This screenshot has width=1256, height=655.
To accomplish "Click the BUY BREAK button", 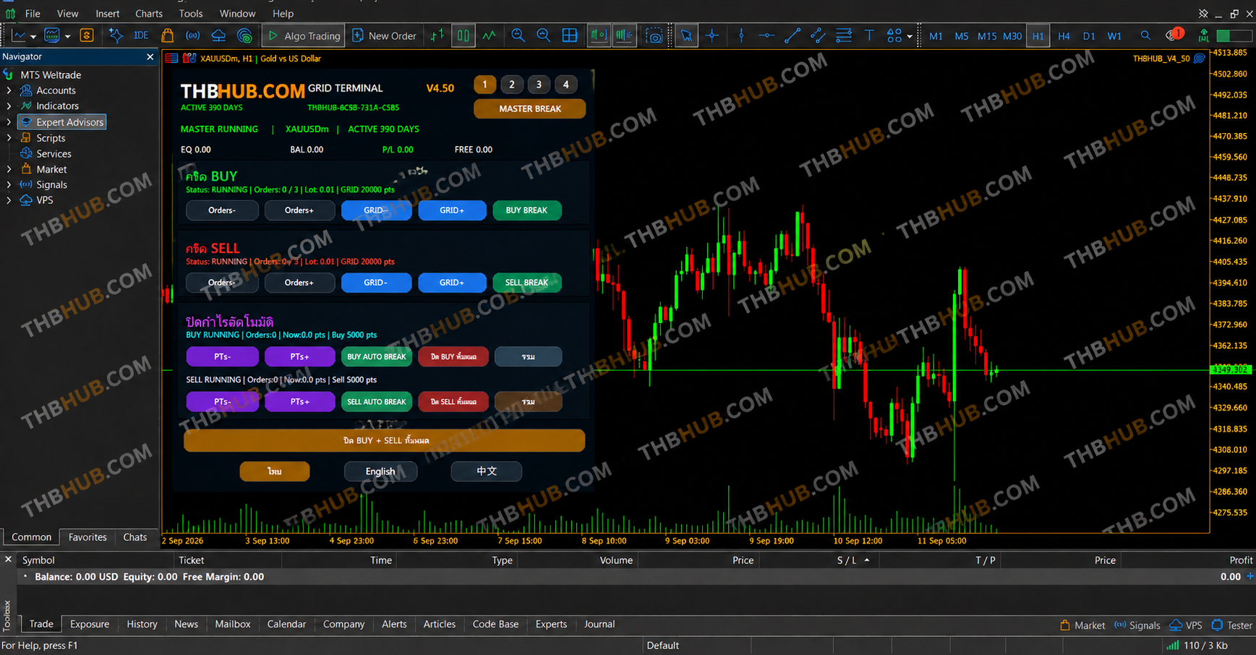I will click(x=526, y=210).
